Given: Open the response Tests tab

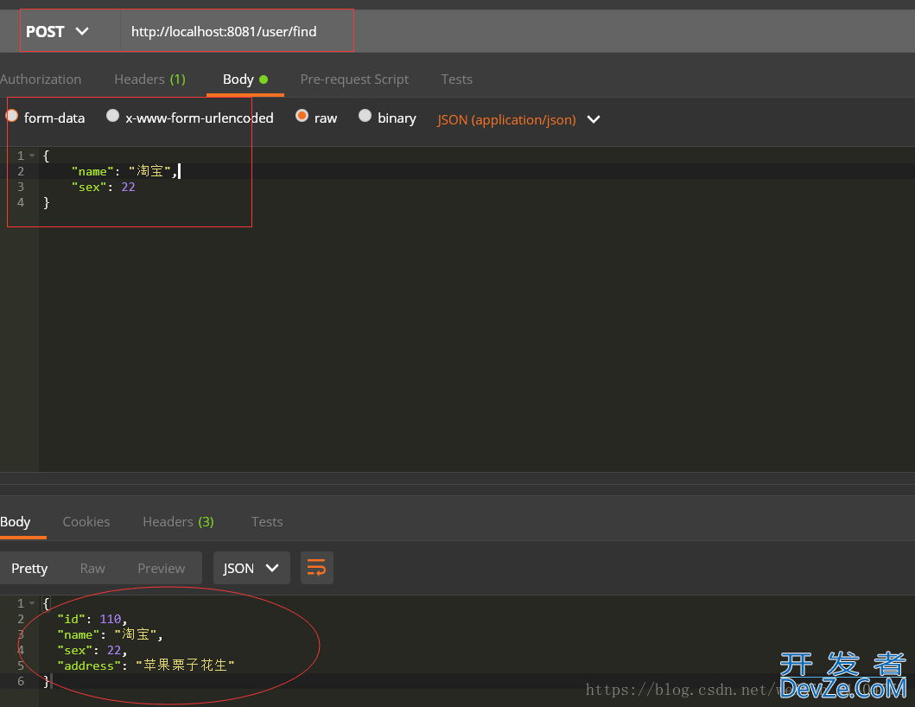Looking at the screenshot, I should click(x=267, y=522).
